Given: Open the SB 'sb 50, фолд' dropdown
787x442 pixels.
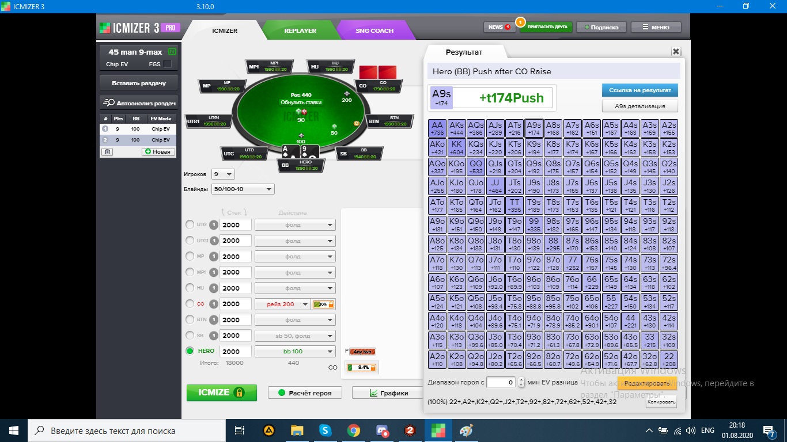Looking at the screenshot, I should click(295, 336).
